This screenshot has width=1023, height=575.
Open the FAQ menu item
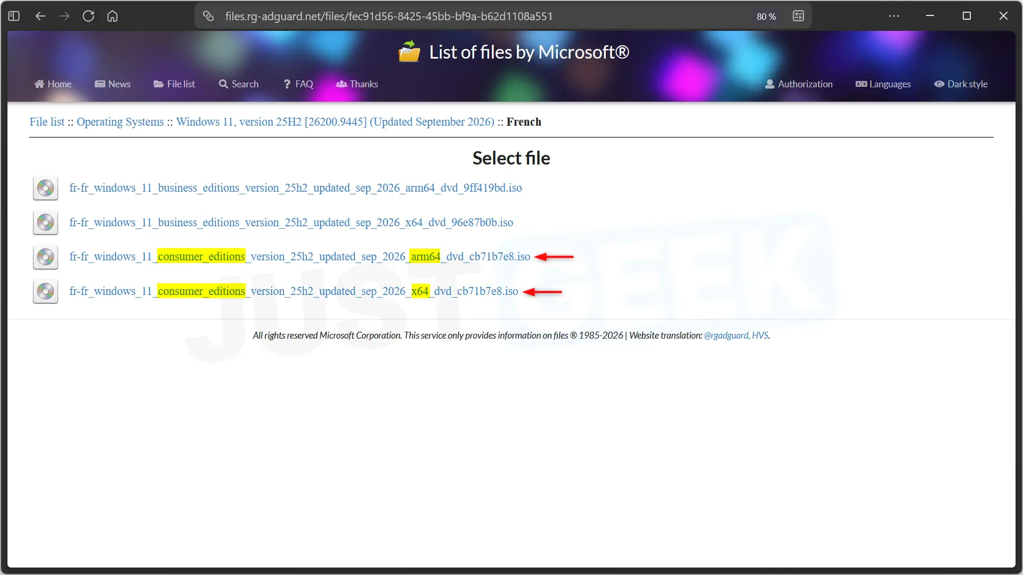click(298, 84)
